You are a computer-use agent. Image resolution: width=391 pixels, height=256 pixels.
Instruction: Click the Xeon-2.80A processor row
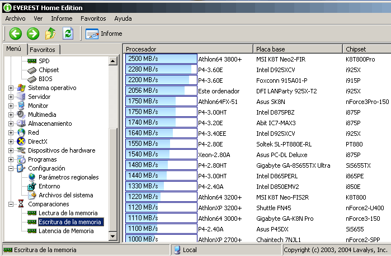point(214,155)
